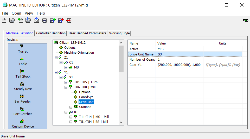Click the Value column header
The height and width of the screenshot is (139, 250).
coord(179,43)
